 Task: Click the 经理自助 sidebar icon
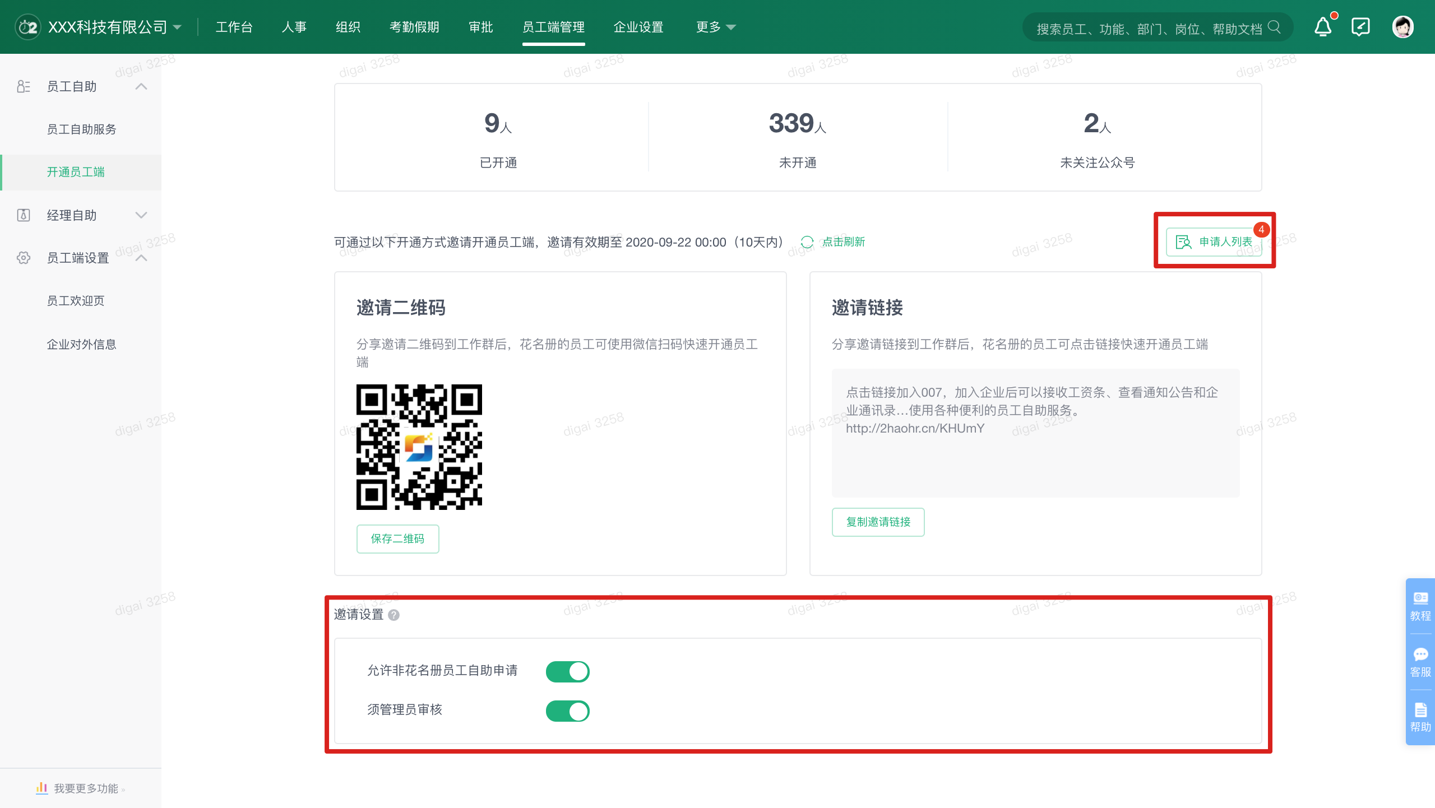point(24,215)
